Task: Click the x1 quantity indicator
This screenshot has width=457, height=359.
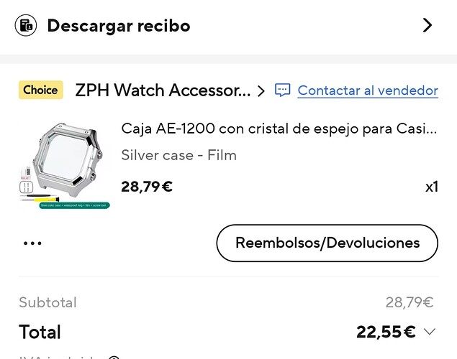Action: click(x=432, y=187)
